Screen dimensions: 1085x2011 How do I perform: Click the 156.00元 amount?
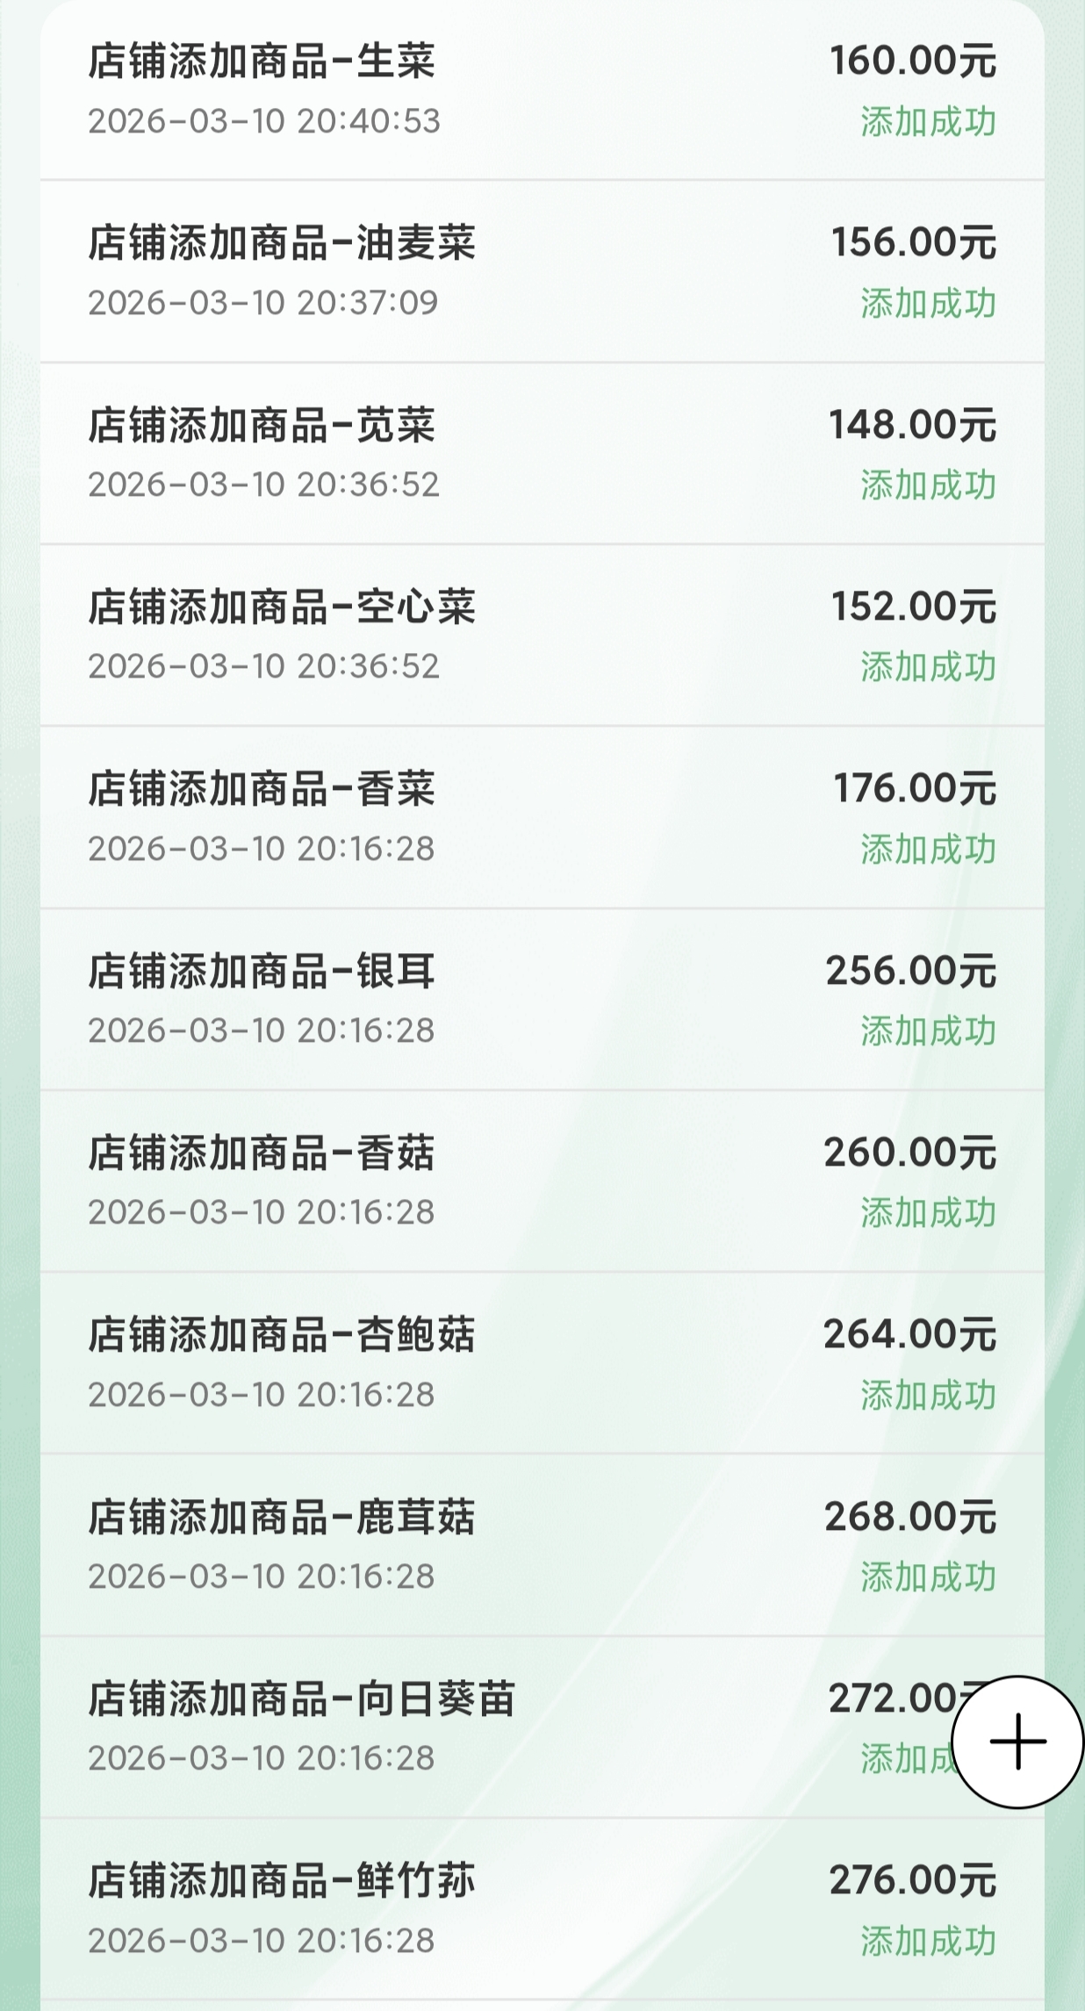click(x=913, y=243)
